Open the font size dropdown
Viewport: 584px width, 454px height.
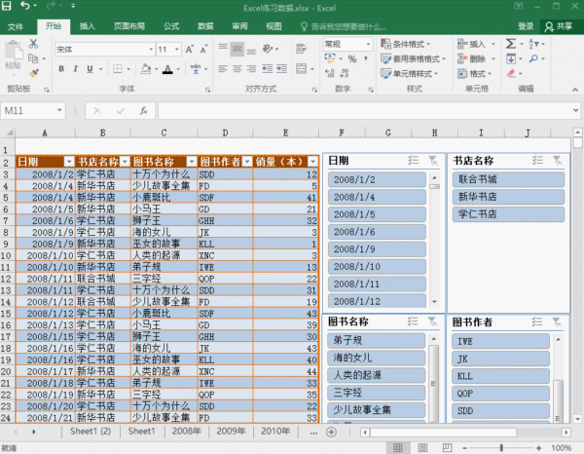pos(177,50)
